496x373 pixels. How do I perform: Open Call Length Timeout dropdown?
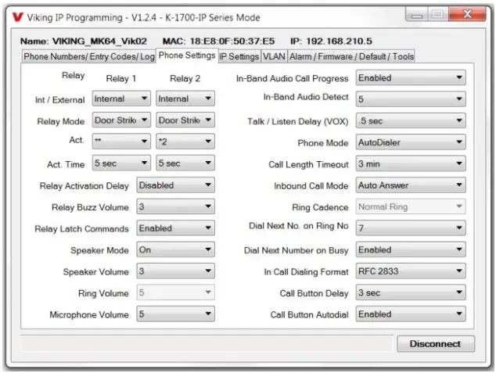point(411,163)
